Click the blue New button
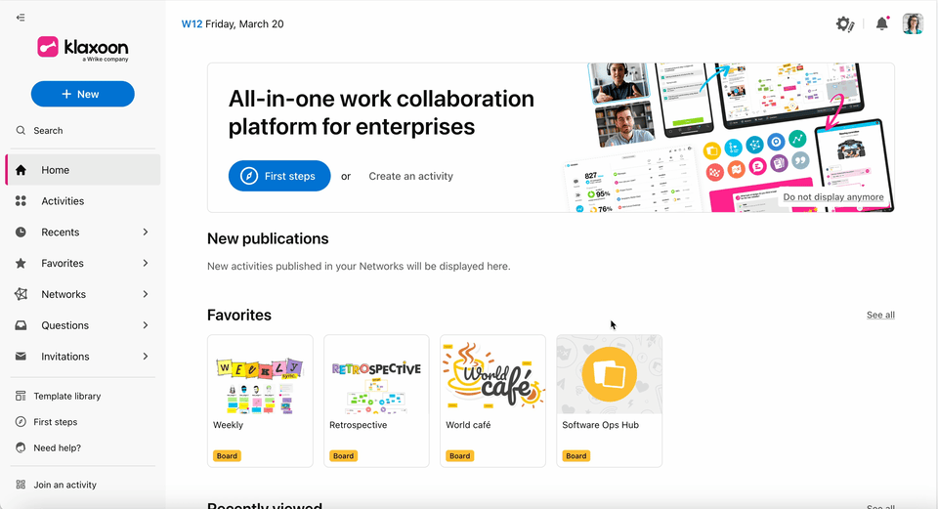 point(82,94)
